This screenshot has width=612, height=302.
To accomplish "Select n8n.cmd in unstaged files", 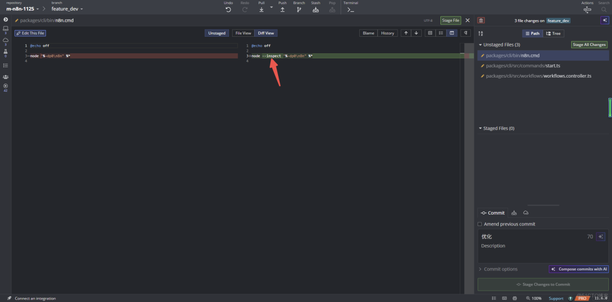I will [x=543, y=55].
